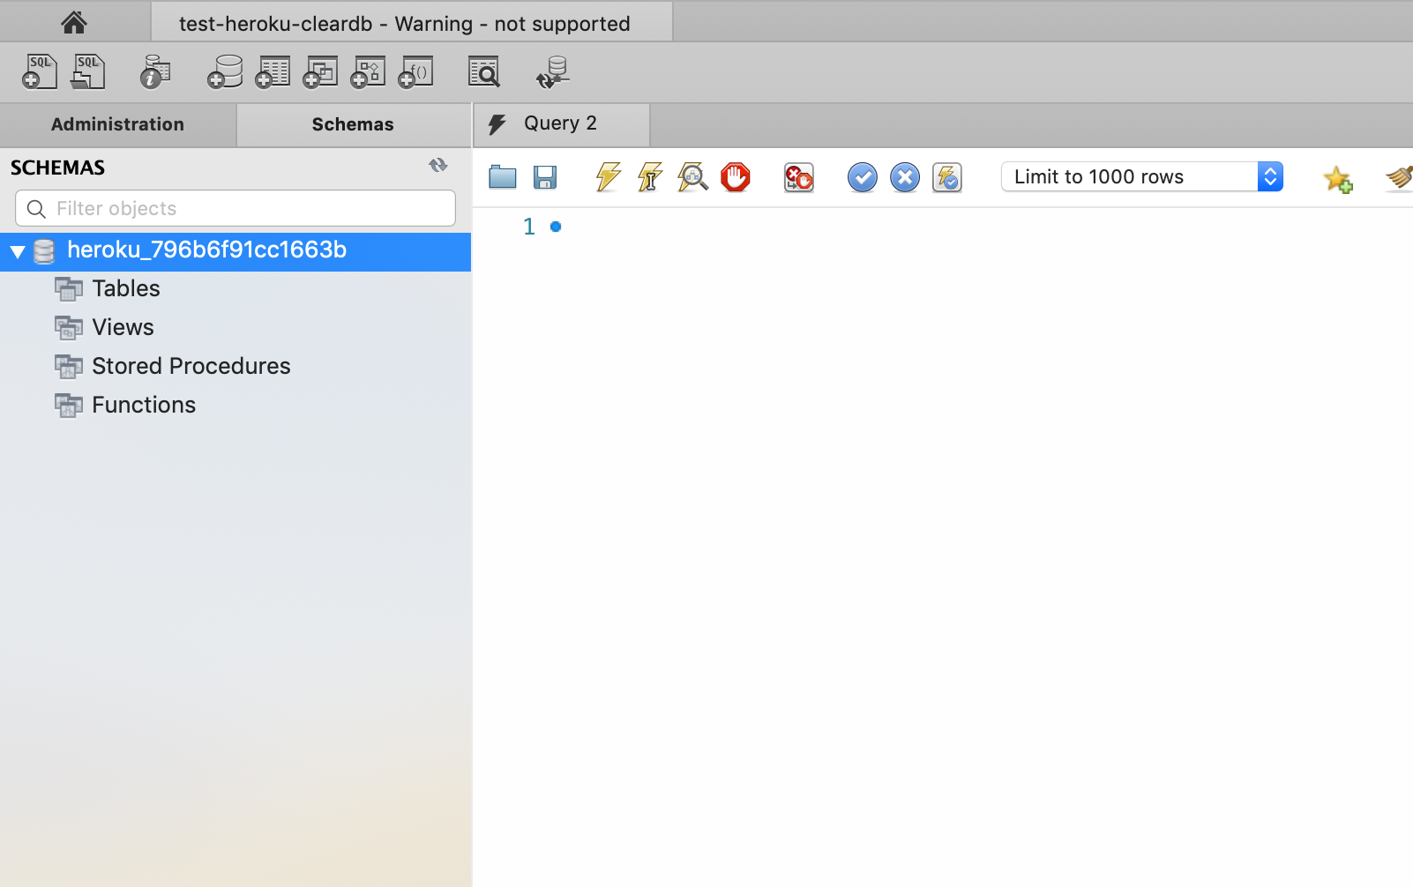Viewport: 1413px width, 887px height.
Task: Toggle stop-on-error for script execution
Action: tap(798, 176)
